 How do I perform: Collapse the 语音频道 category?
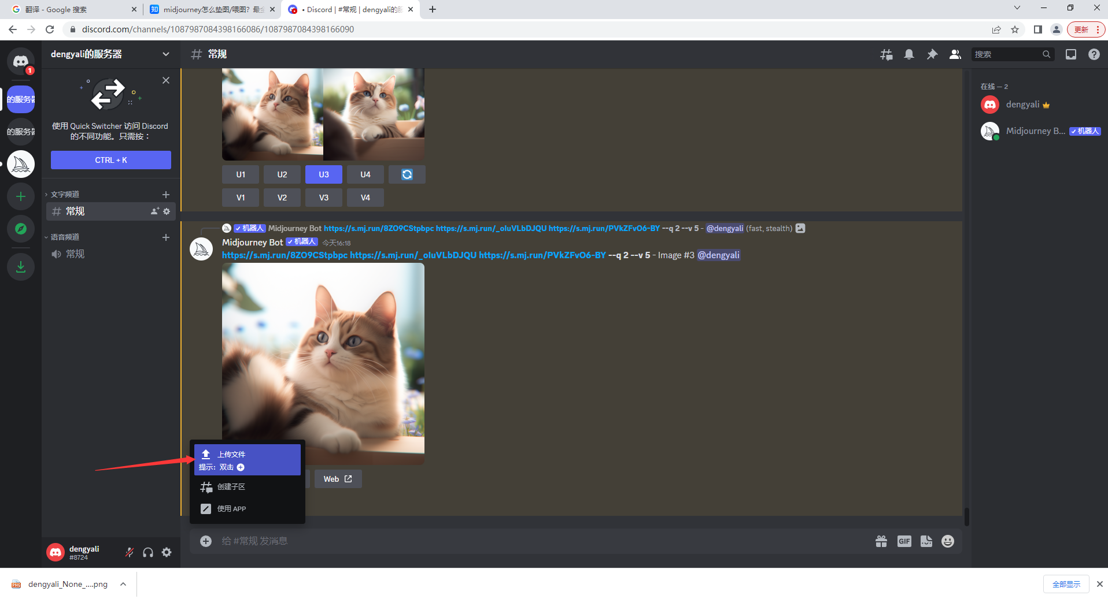(x=65, y=237)
